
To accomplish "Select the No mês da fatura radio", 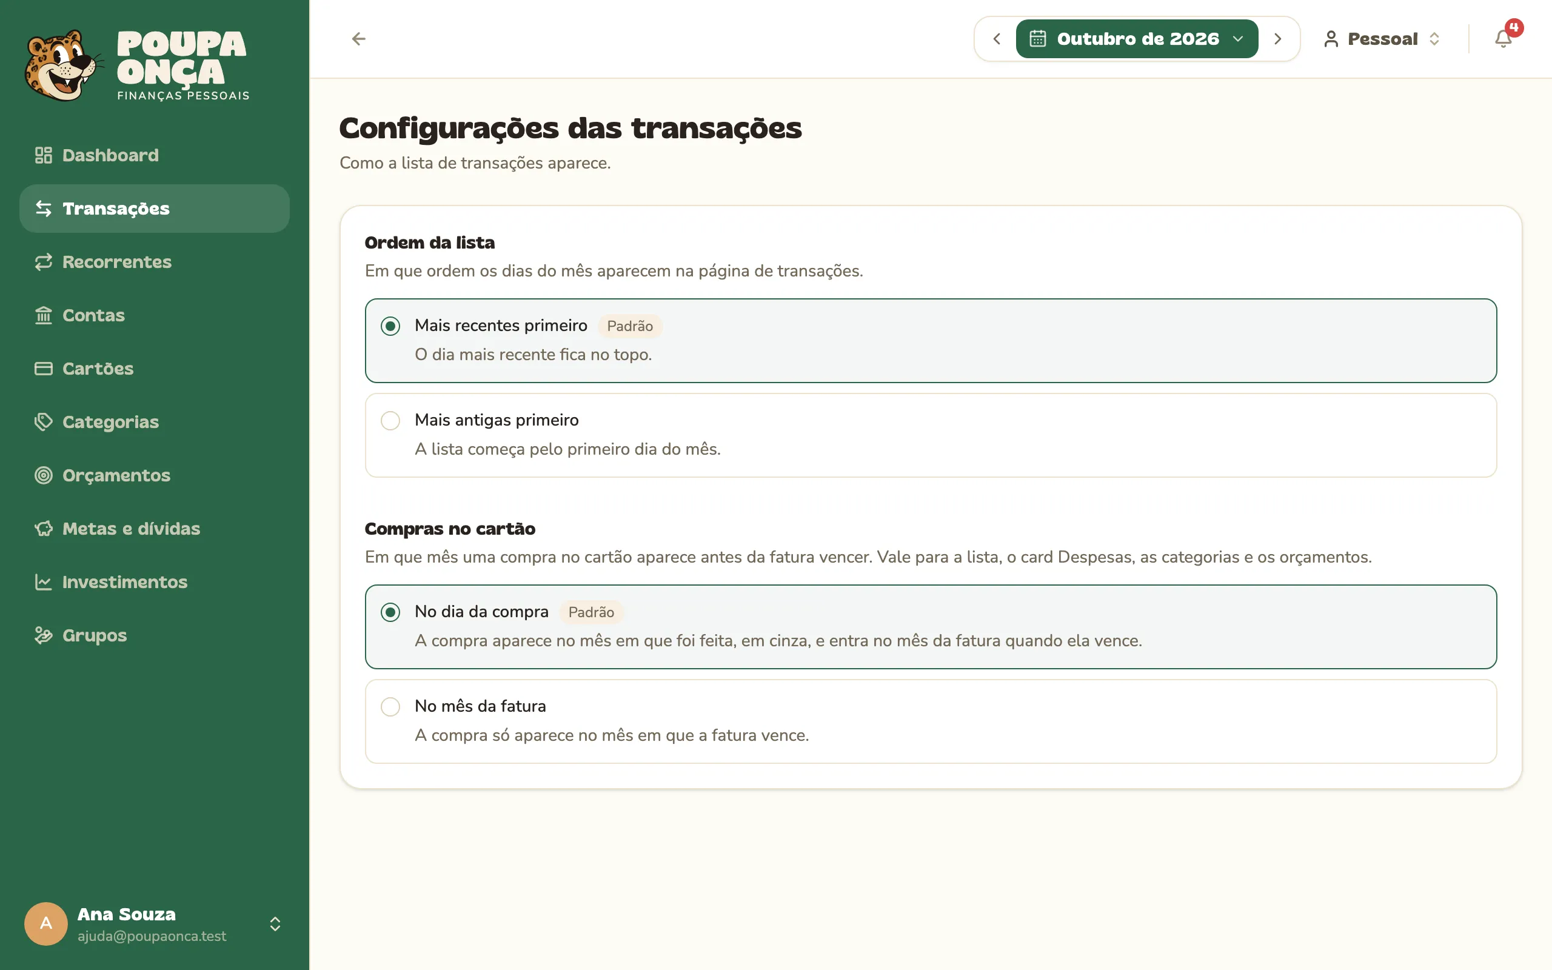I will tap(390, 707).
